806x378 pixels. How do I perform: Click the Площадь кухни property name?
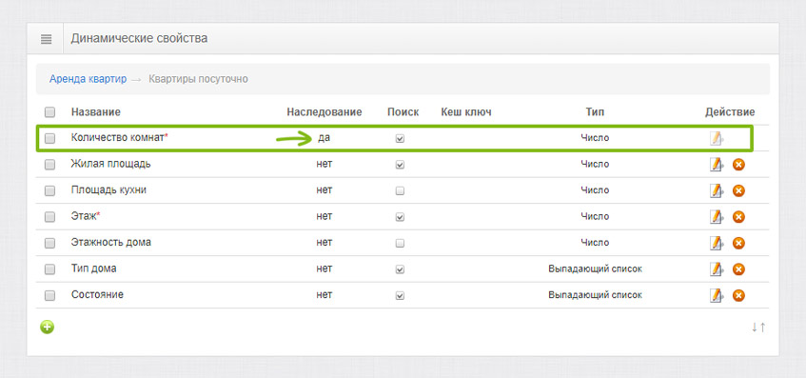[x=109, y=190]
